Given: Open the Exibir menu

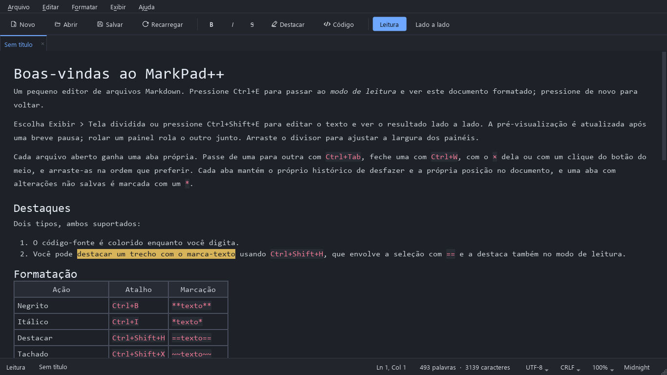Looking at the screenshot, I should click(x=118, y=7).
